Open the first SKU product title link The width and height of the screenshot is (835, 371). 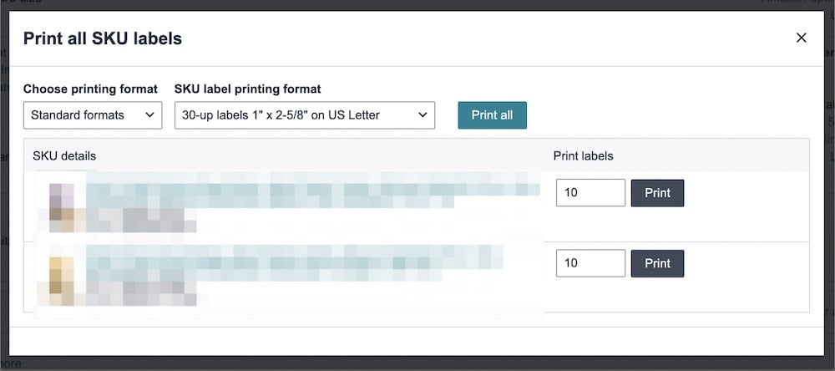tap(309, 189)
